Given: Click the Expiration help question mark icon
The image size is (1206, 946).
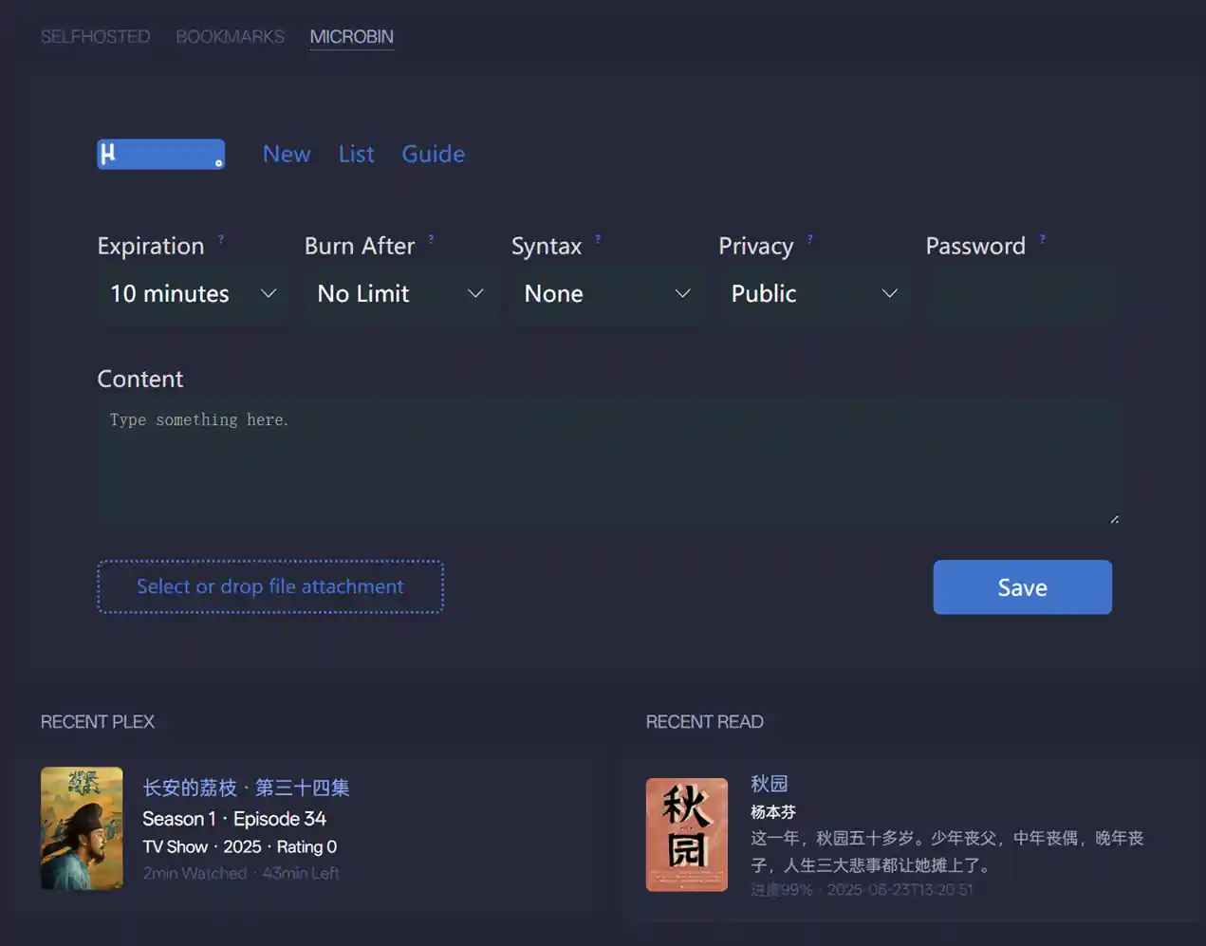Looking at the screenshot, I should tap(221, 239).
